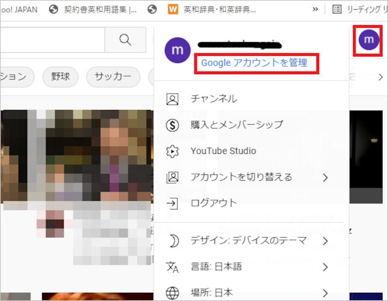Expand the アカウントを切り替える submenu chevron
Screen dimensions: 388x301
coord(325,177)
